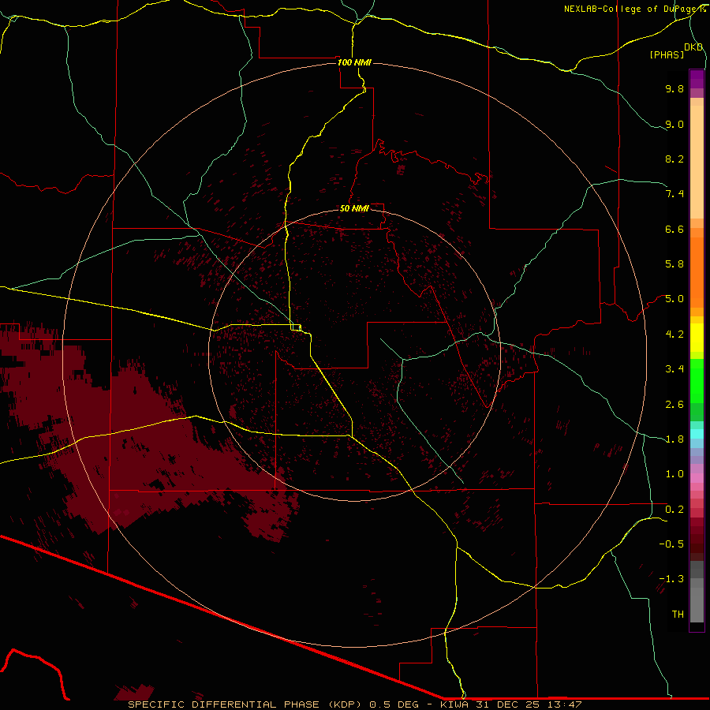Click the bright yellow segment of the color bar
Image resolution: width=710 pixels, height=710 pixels.
tap(697, 338)
